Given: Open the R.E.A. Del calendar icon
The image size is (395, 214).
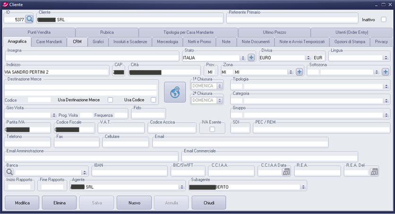Looking at the screenshot, I should [x=374, y=172].
